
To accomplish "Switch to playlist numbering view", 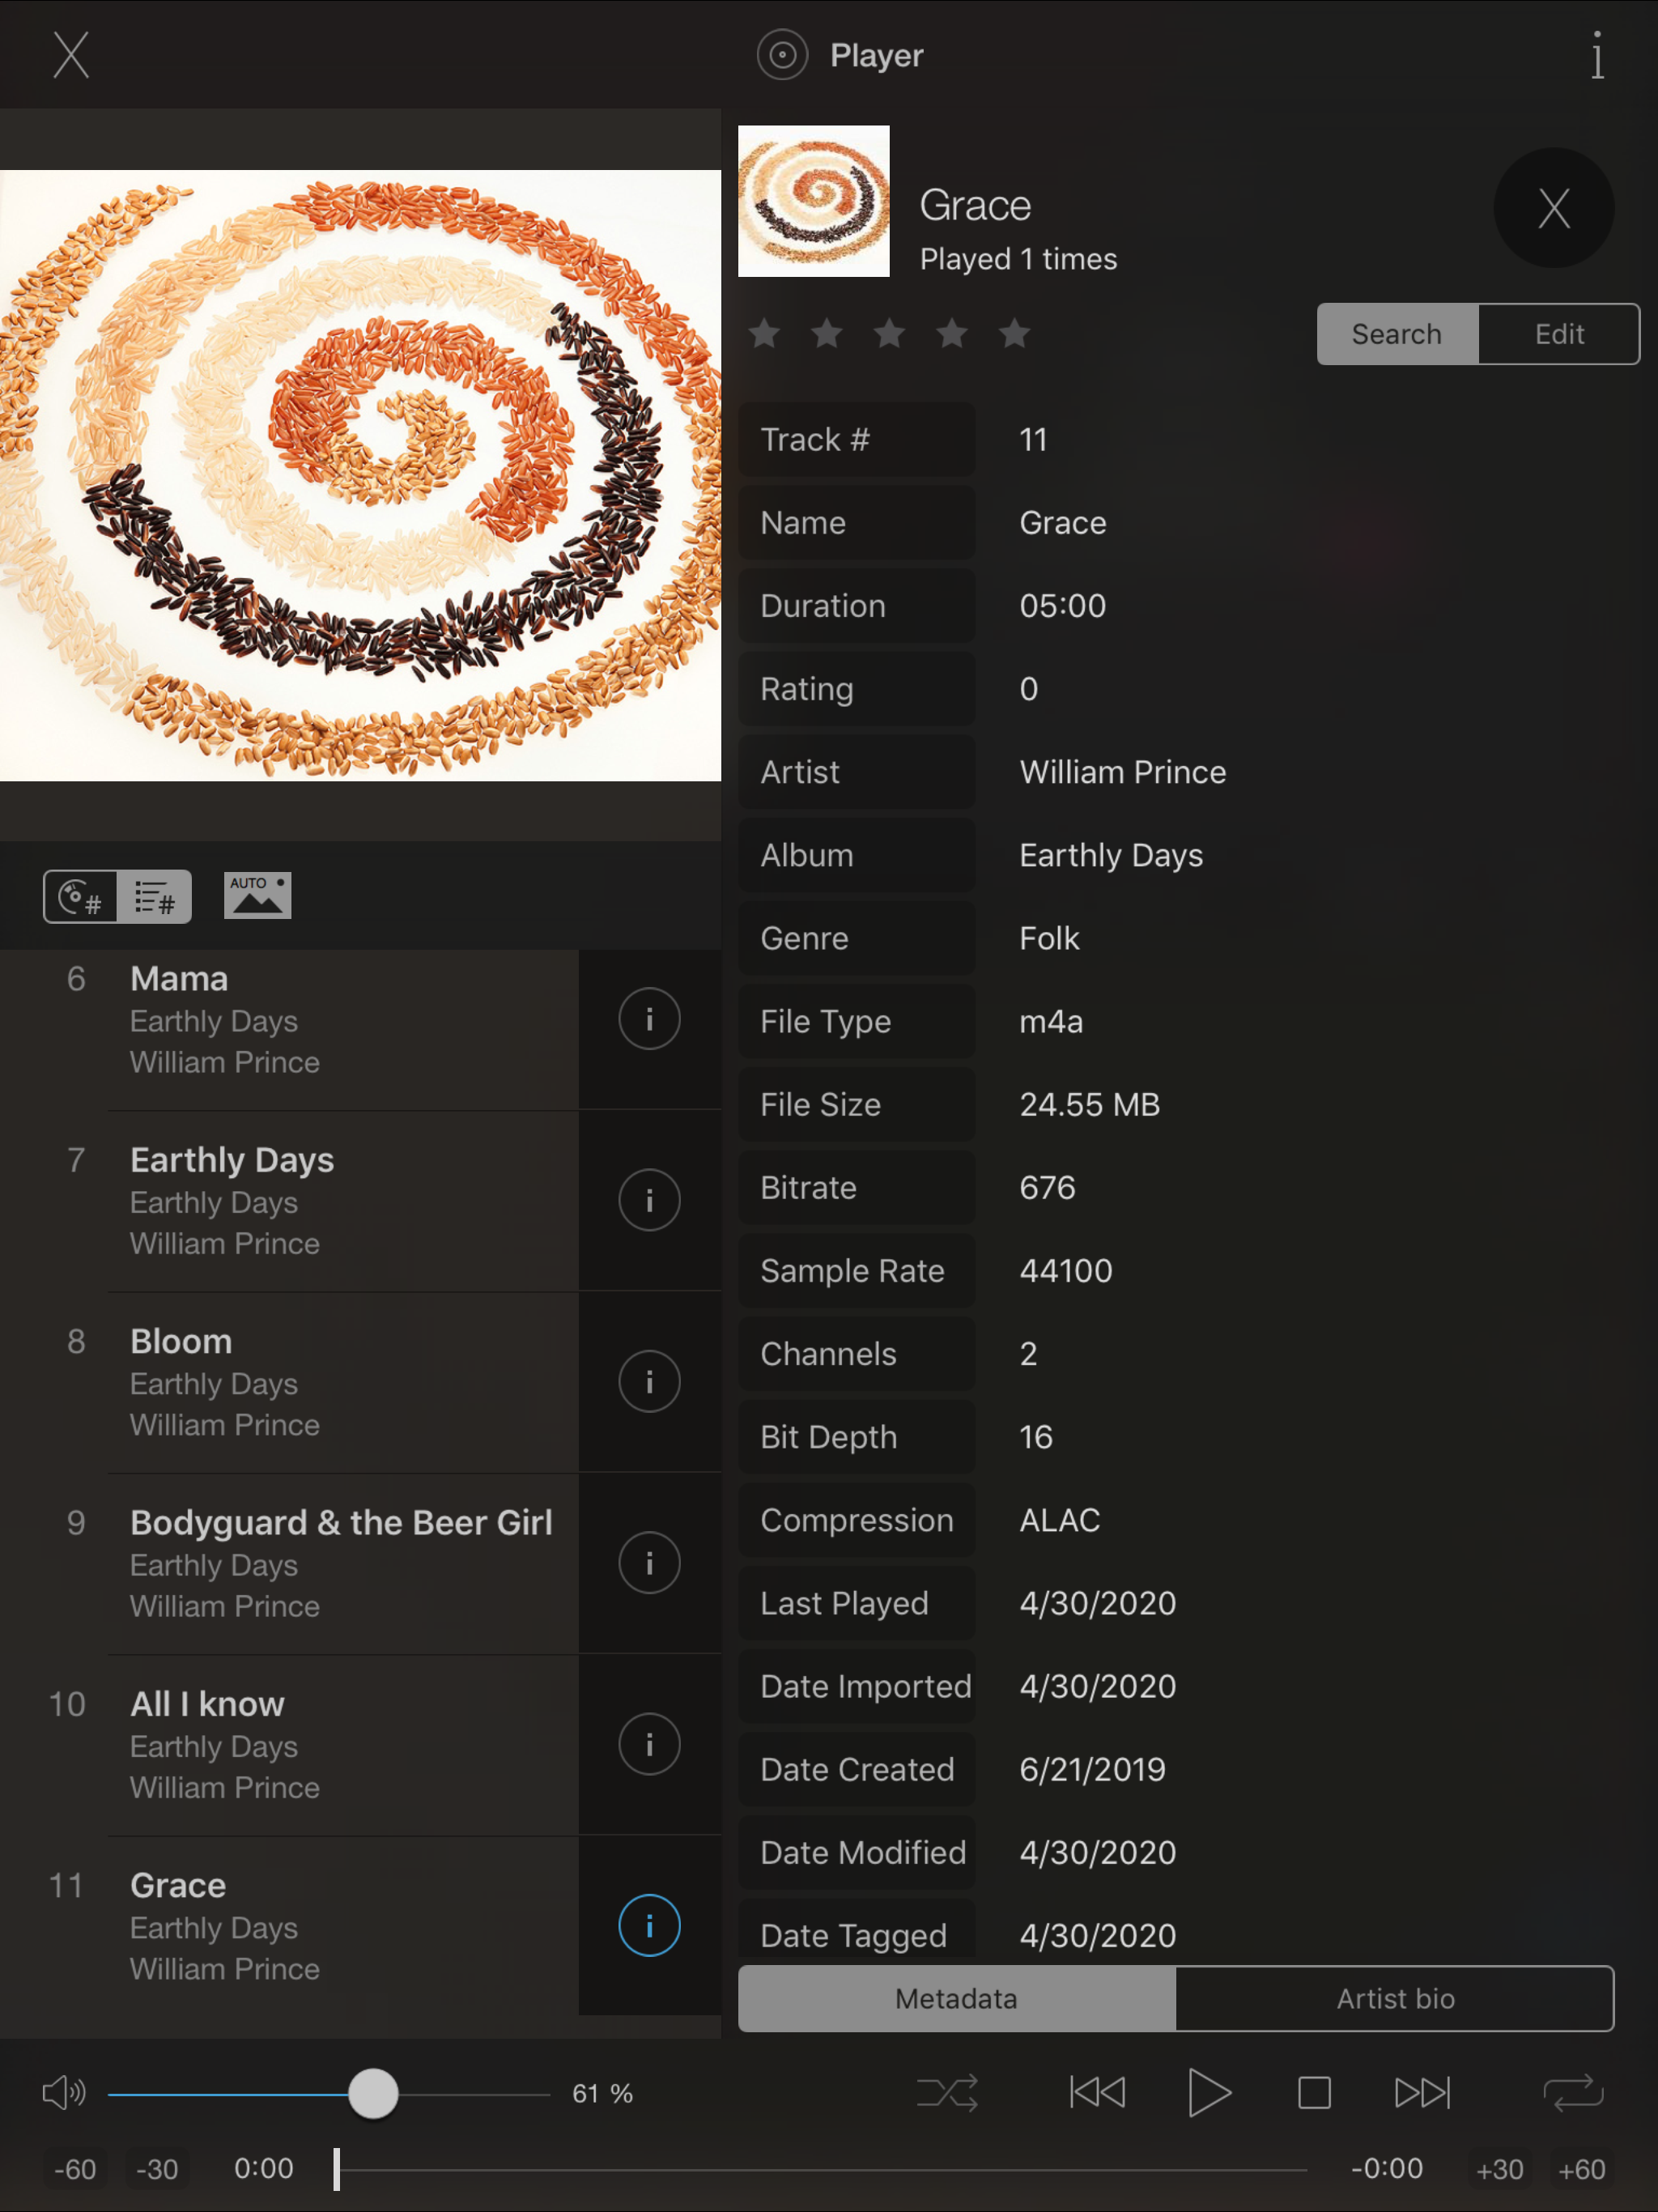I will pos(154,896).
